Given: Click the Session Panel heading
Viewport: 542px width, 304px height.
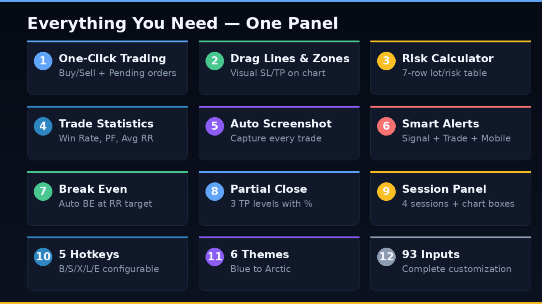Looking at the screenshot, I should coord(444,189).
